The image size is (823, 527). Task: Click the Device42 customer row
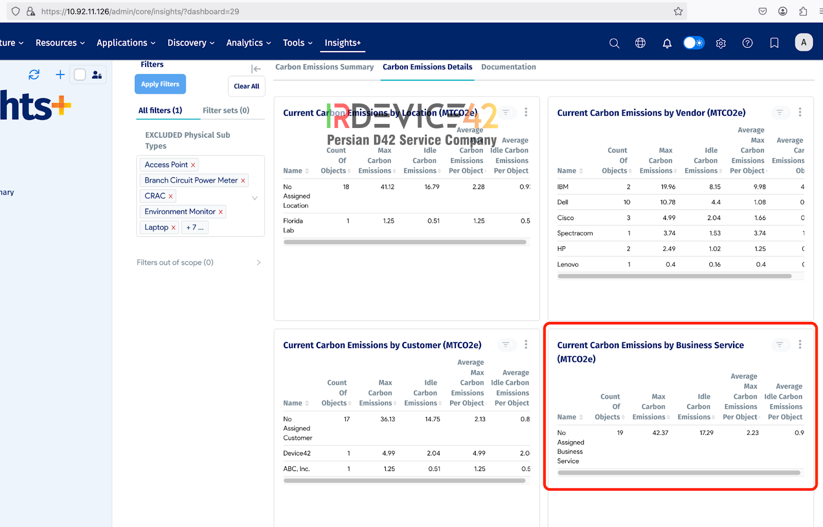[x=406, y=453]
